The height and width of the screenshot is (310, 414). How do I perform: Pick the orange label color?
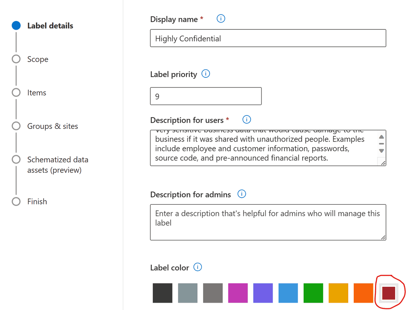click(363, 293)
